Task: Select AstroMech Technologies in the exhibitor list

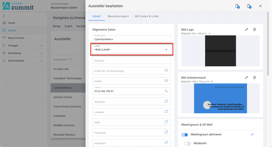Action: 67,78
